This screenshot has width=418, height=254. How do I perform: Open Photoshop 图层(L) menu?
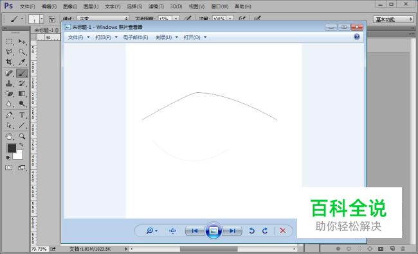pos(91,6)
